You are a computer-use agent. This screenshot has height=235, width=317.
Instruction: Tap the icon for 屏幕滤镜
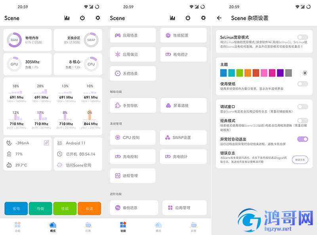pos(168,105)
